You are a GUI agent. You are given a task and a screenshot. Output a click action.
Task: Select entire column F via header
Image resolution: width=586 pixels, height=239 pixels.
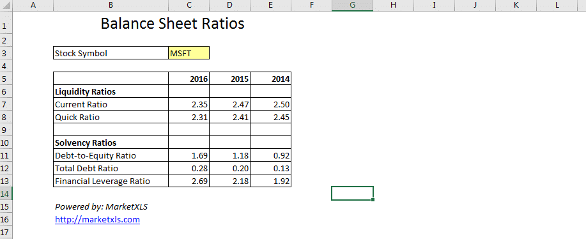[311, 5]
